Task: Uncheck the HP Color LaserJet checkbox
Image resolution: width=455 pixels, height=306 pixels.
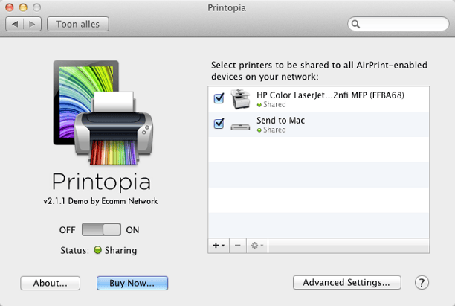Action: click(x=219, y=99)
